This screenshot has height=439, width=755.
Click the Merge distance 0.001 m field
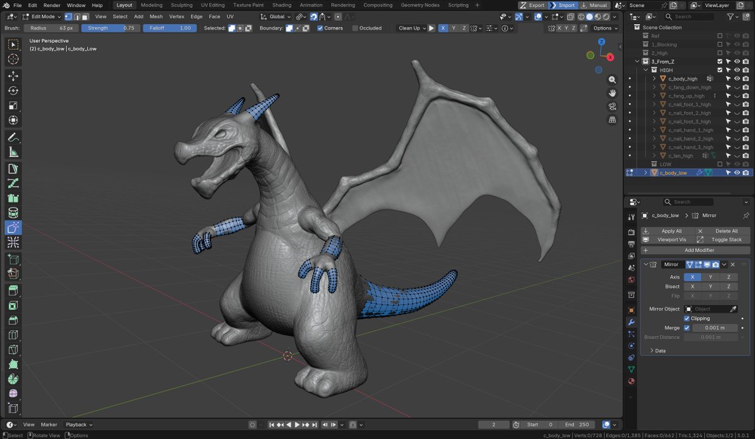click(x=715, y=328)
